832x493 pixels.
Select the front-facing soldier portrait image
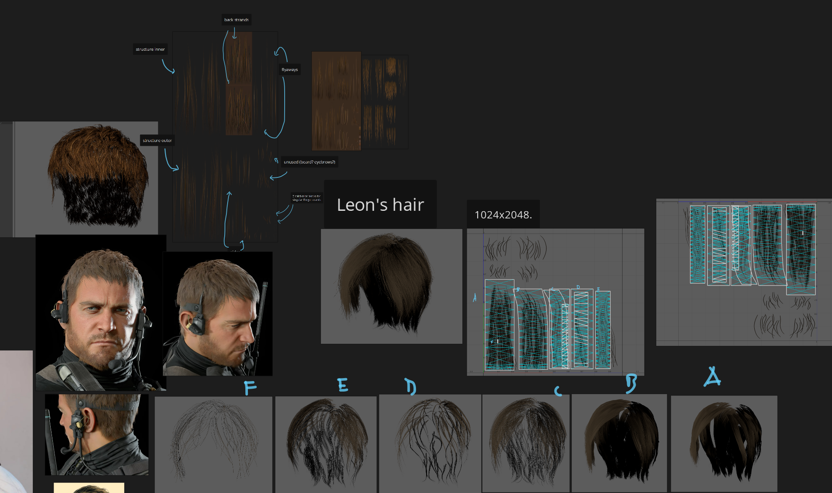(101, 313)
